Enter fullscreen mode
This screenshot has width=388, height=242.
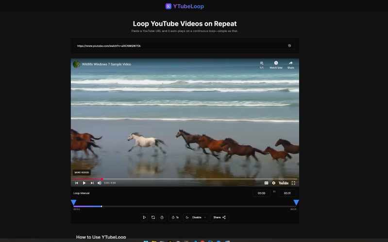point(293,183)
